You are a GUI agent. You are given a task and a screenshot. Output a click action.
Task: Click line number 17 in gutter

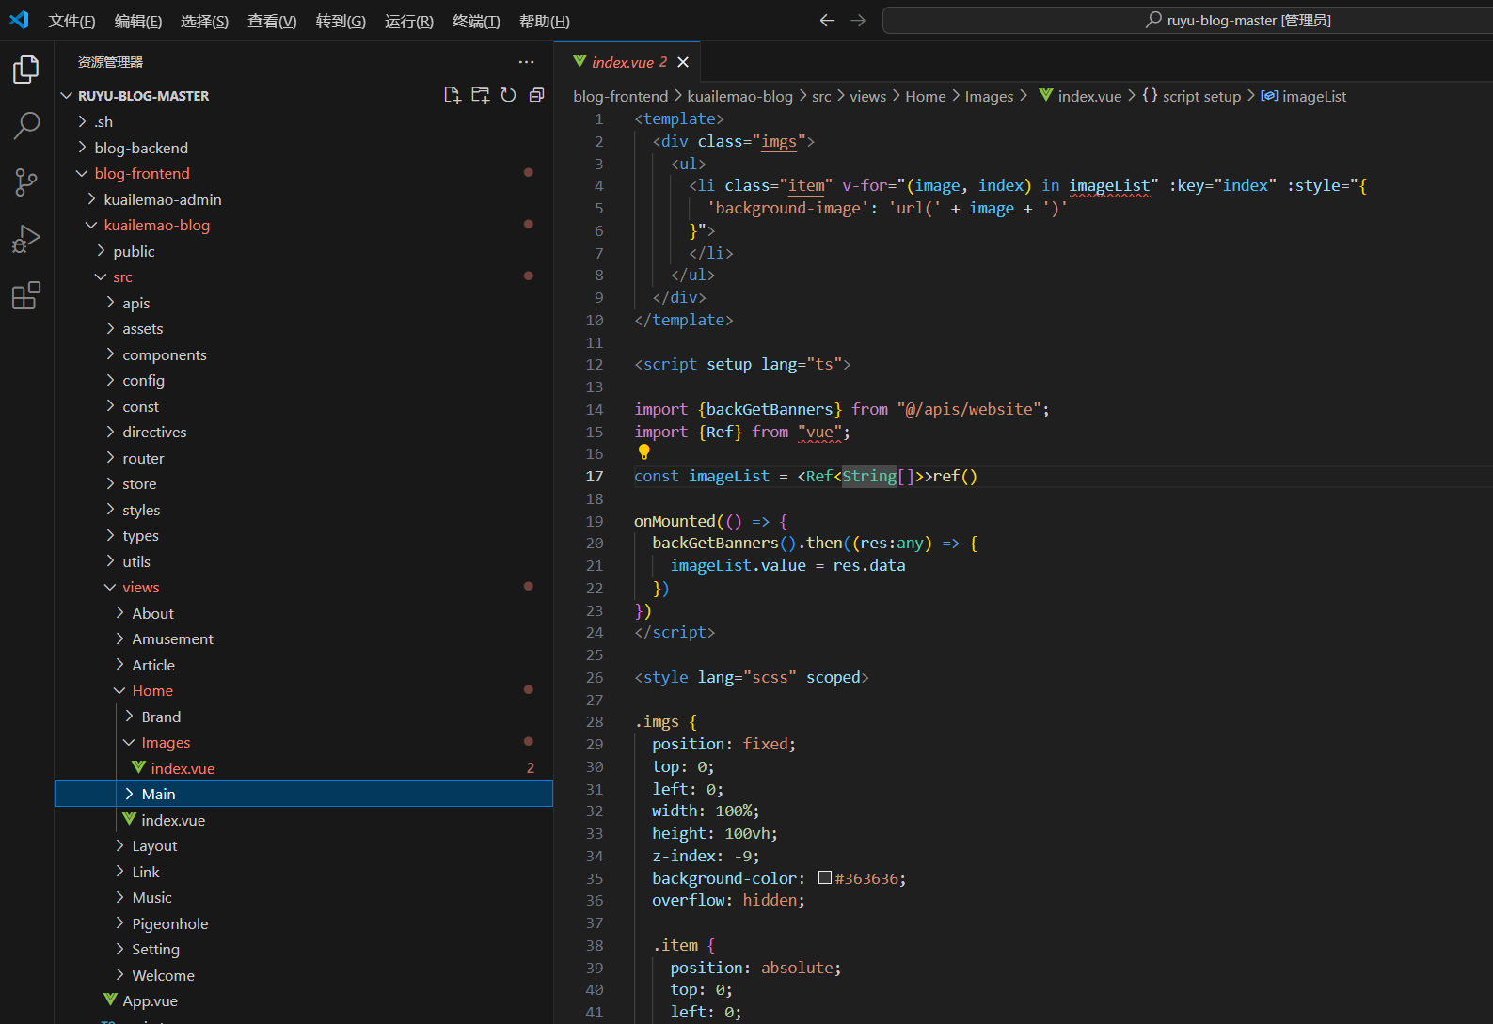pos(595,476)
